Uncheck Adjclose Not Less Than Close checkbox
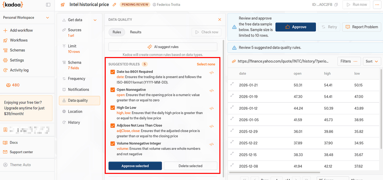The width and height of the screenshot is (383, 180). [x=113, y=125]
